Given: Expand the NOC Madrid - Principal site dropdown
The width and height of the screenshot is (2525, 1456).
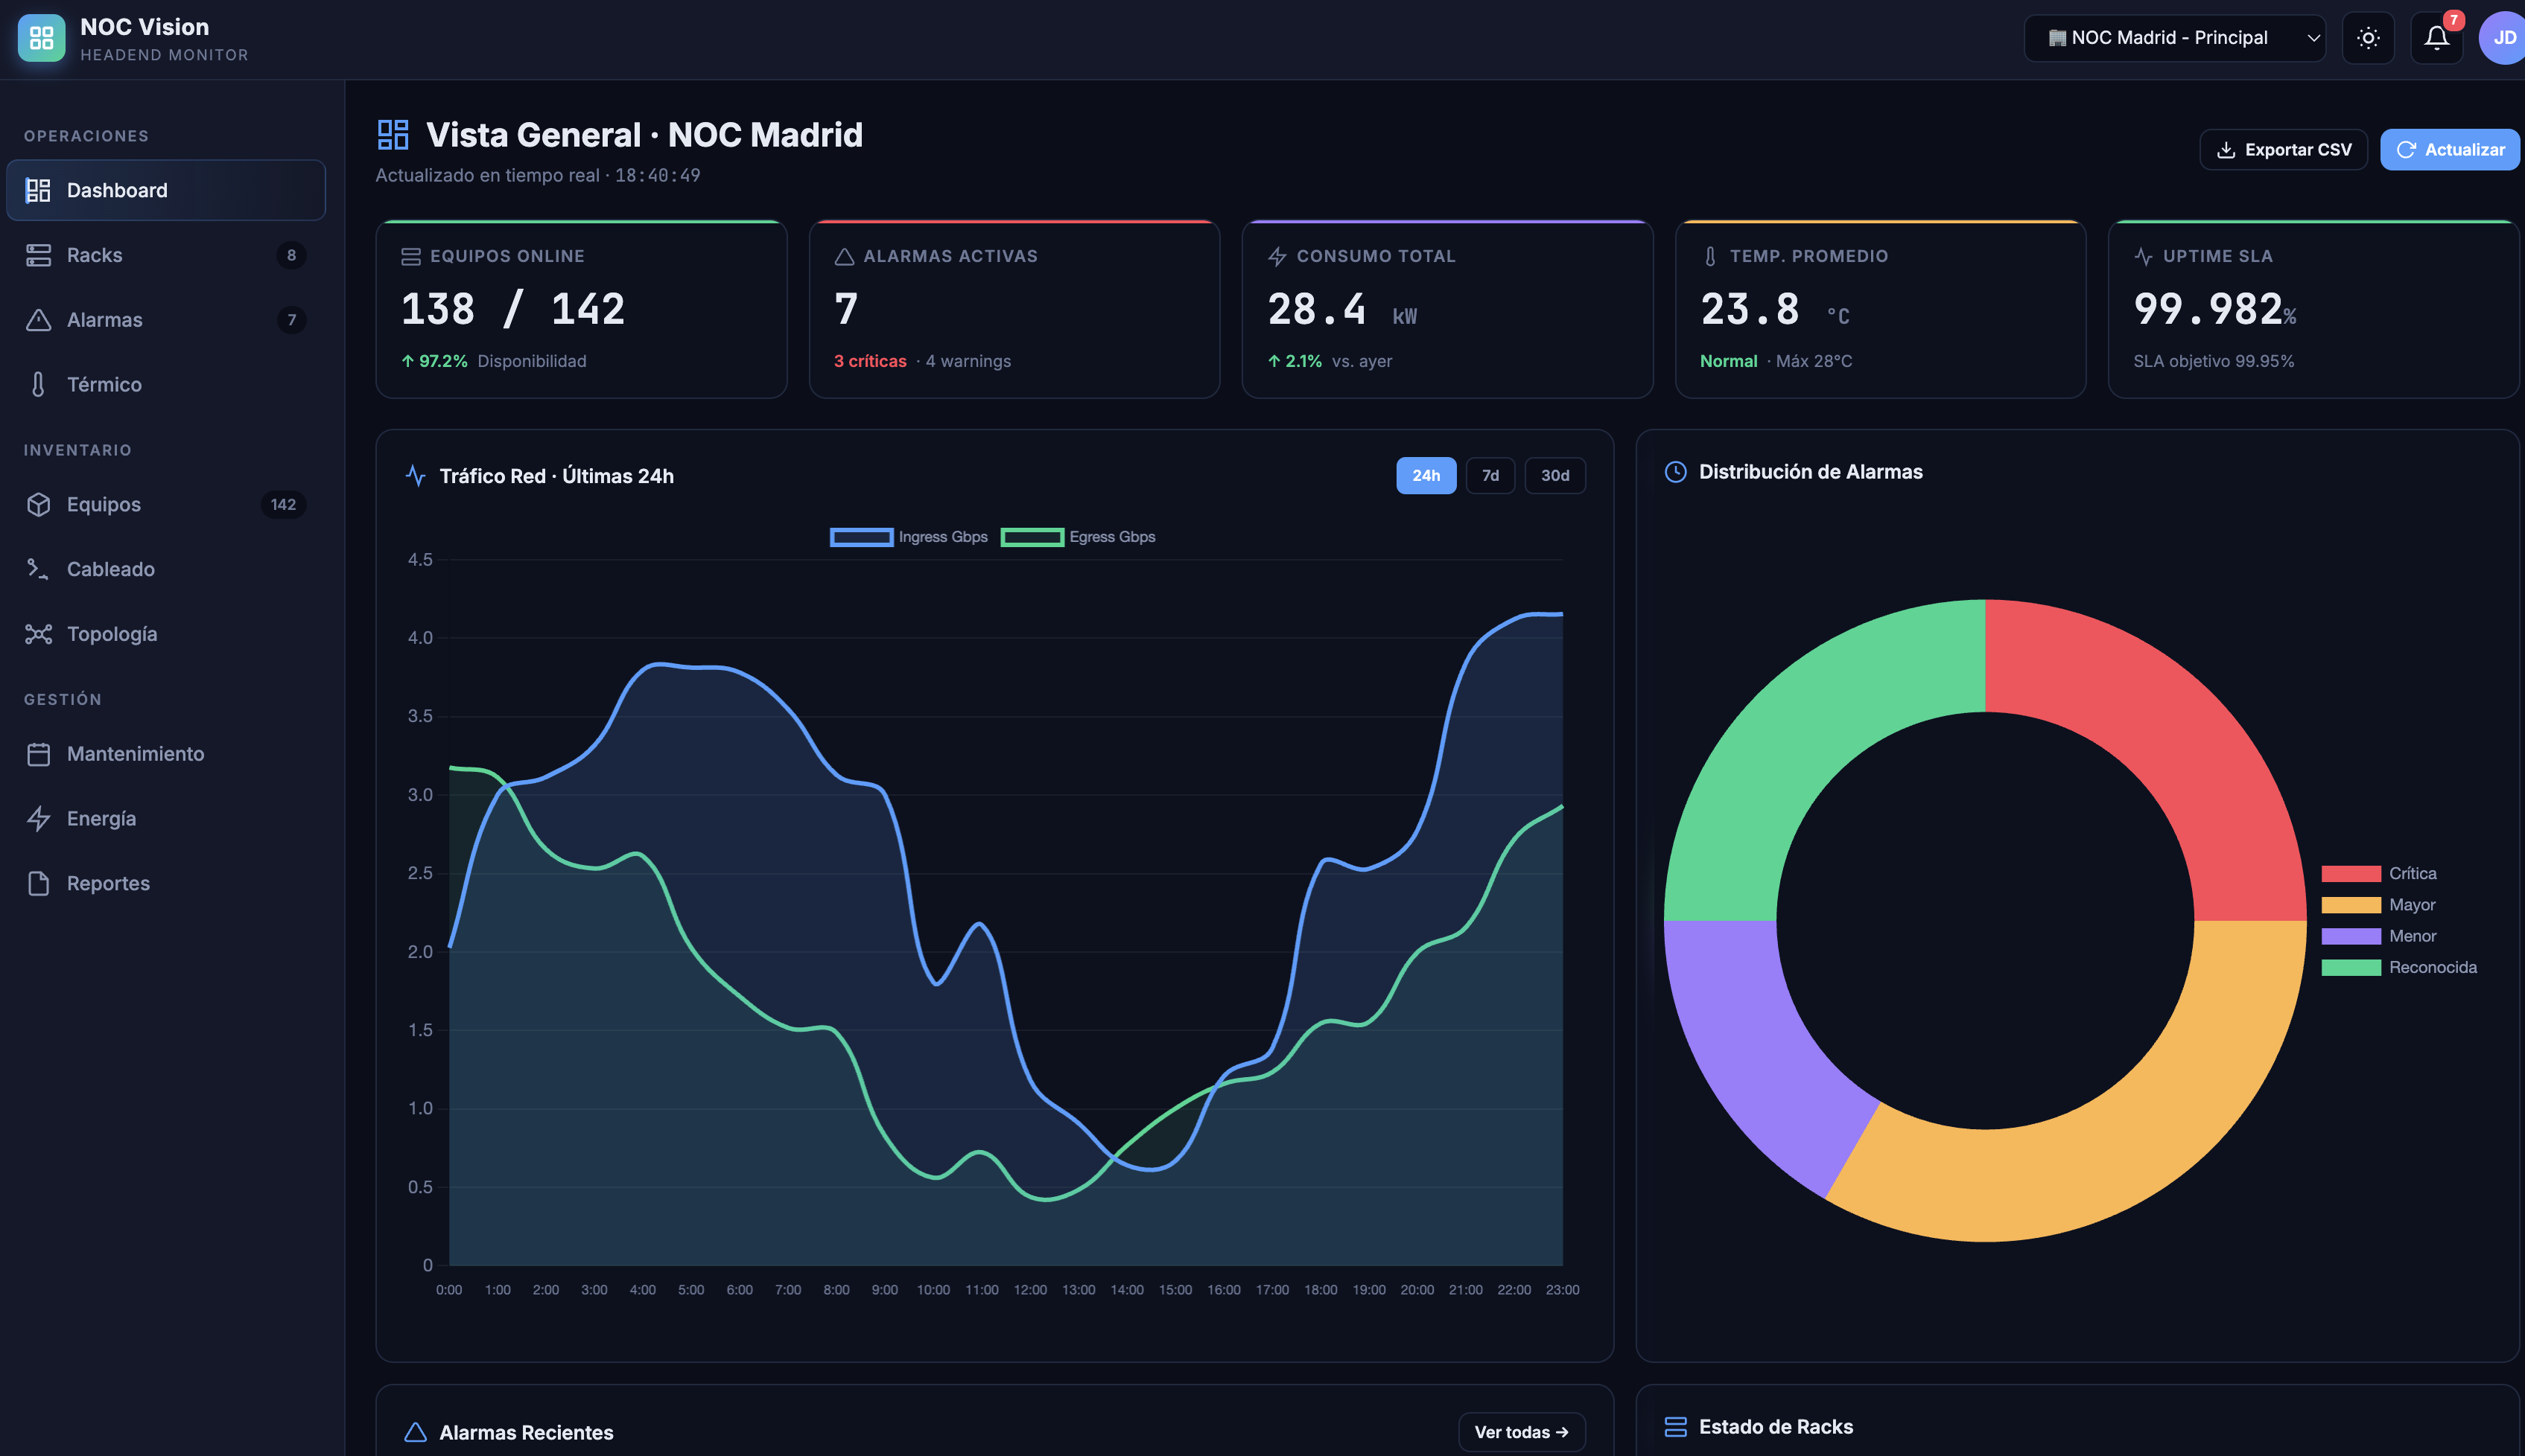Looking at the screenshot, I should pyautogui.click(x=2175, y=38).
